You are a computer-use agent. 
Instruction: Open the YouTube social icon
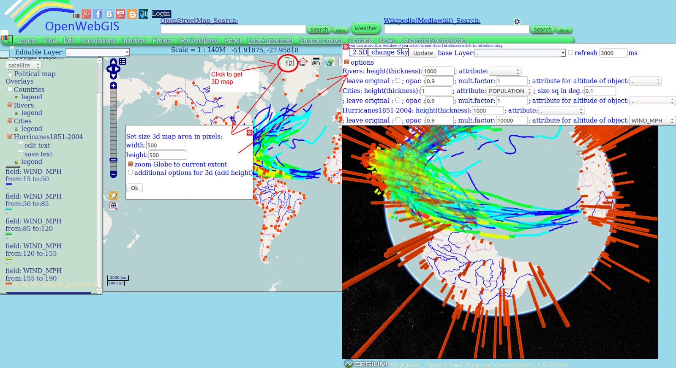pyautogui.click(x=120, y=14)
